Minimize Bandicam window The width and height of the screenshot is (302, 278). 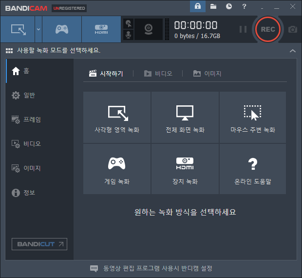tap(277, 8)
